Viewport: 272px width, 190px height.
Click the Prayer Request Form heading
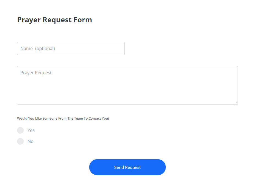click(x=54, y=20)
